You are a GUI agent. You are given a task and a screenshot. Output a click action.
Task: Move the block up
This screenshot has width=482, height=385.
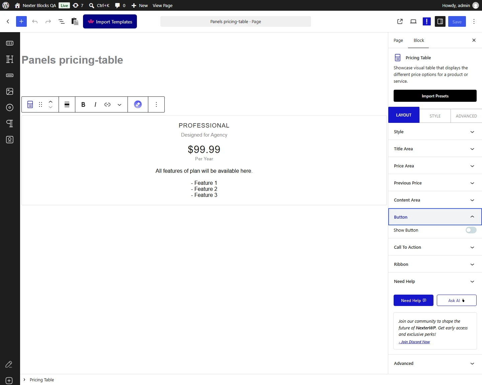[51, 101]
